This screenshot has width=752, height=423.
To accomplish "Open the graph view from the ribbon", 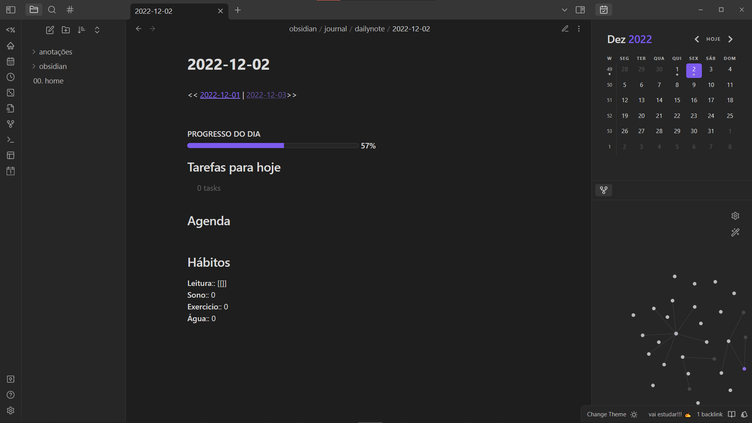I will pos(11,124).
